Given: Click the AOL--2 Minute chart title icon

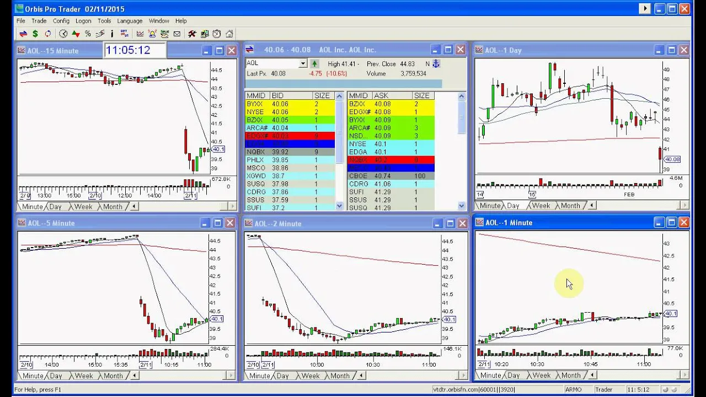Looking at the screenshot, I should pos(249,223).
